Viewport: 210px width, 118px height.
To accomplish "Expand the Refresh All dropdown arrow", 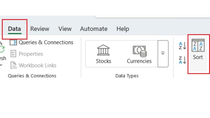I will click(x=1, y=65).
